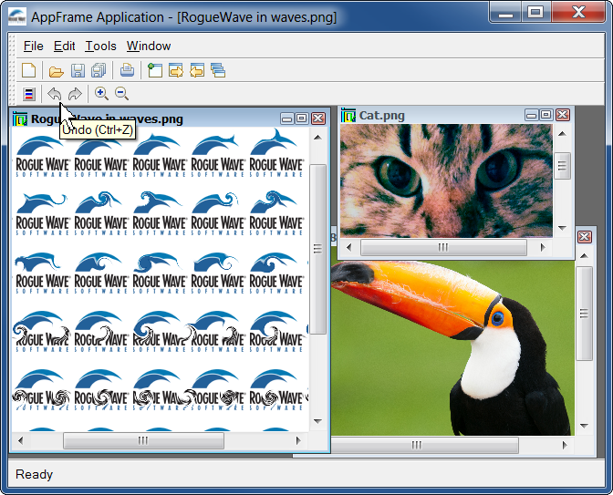This screenshot has height=495, width=613.
Task: Click the Print toolbar icon
Action: pyautogui.click(x=127, y=70)
